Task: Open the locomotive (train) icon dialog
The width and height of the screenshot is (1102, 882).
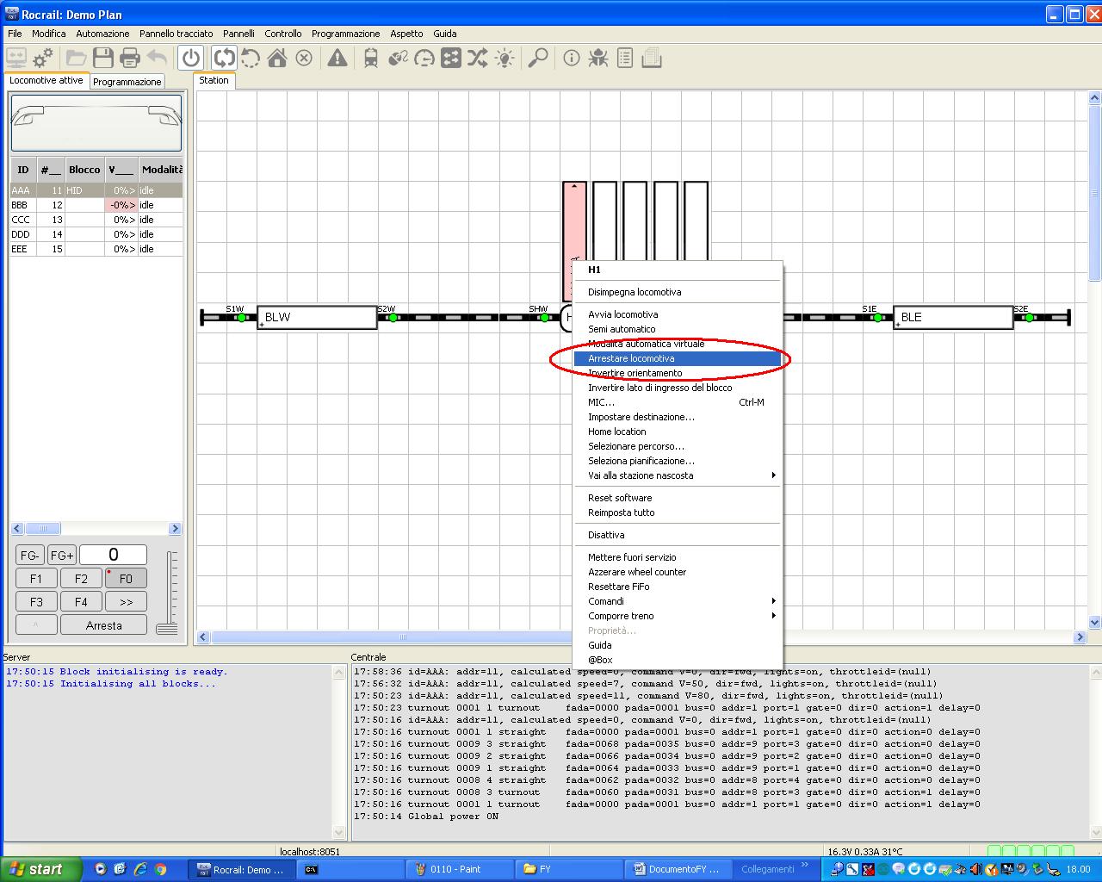Action: [x=371, y=59]
